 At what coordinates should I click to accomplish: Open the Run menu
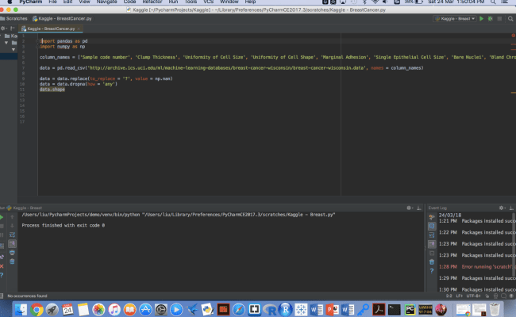click(x=173, y=2)
